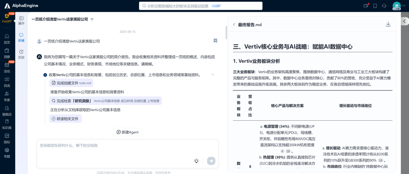Expand the collapsed right edge panel arrow
The image size is (409, 174).
tap(405, 21)
